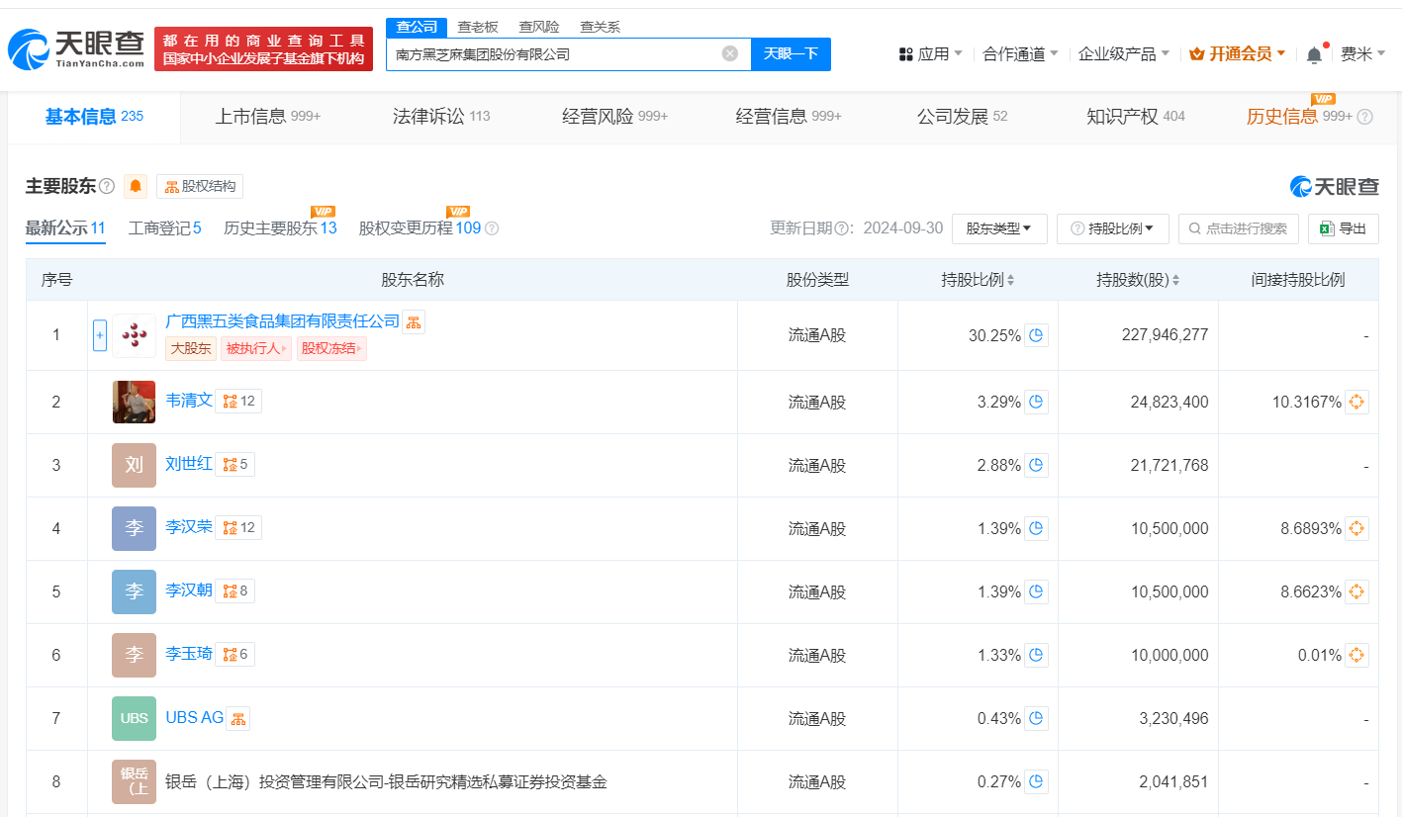Expand row for 广西黑五类食品集团有限责任公司

[x=100, y=335]
